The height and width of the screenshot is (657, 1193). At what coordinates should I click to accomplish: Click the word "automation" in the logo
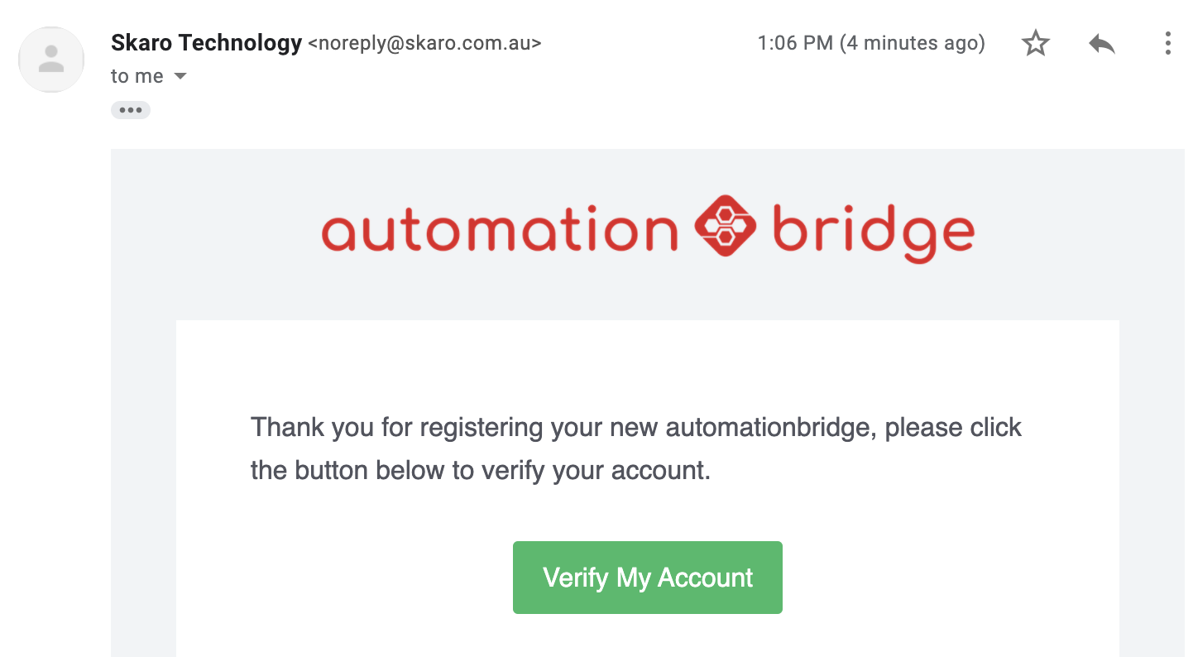click(x=499, y=231)
